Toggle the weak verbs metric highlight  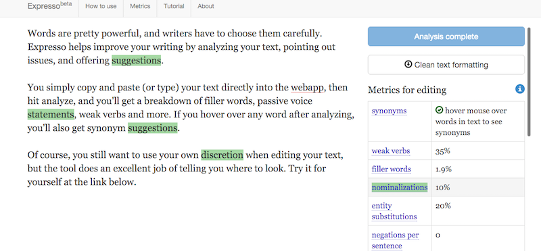pyautogui.click(x=391, y=151)
